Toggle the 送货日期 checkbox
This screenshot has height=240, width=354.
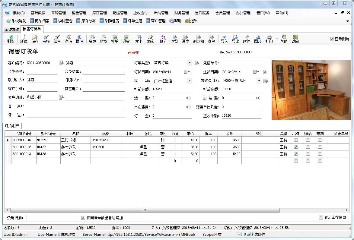coord(265,72)
